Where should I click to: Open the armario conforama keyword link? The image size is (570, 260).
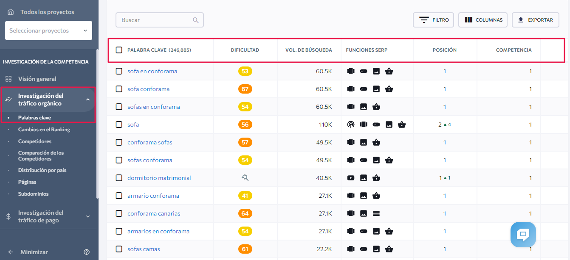153,196
